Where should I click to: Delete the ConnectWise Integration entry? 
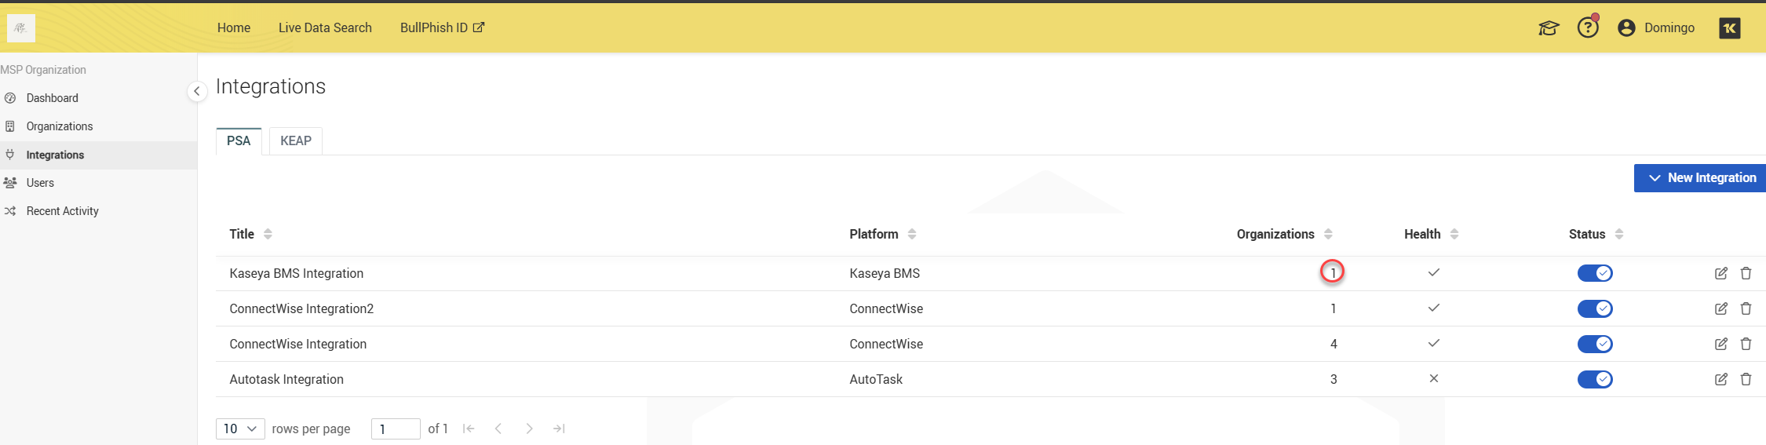(x=1746, y=344)
